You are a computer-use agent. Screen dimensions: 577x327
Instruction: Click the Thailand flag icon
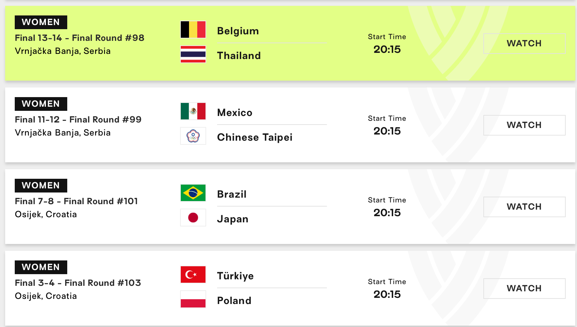[x=193, y=54]
